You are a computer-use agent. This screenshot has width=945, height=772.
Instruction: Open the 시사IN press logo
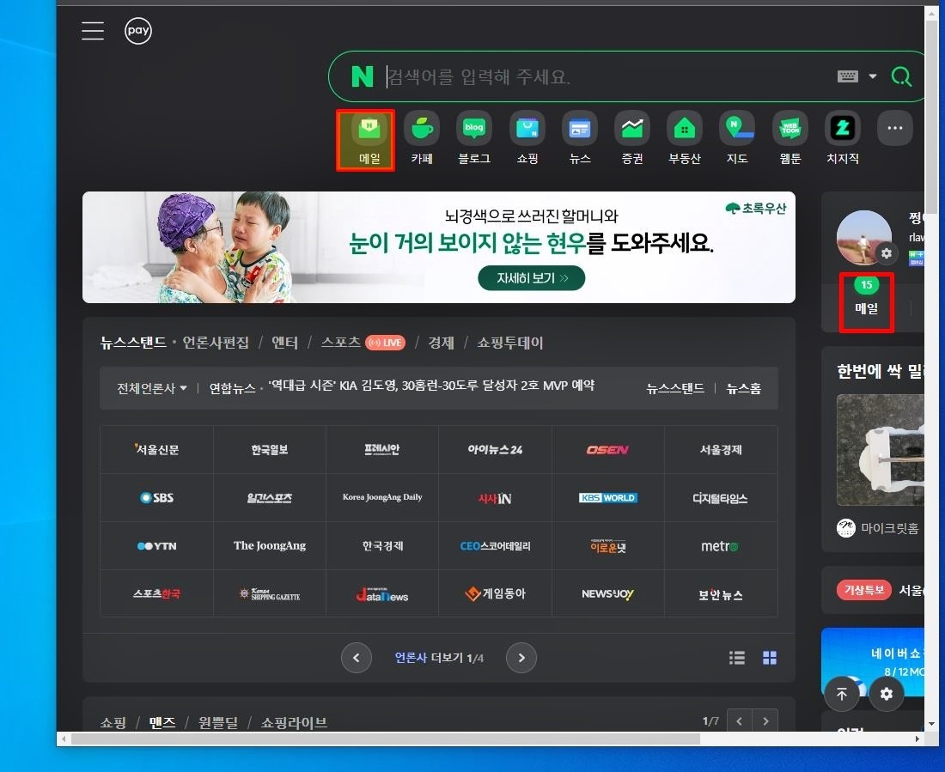click(x=495, y=498)
